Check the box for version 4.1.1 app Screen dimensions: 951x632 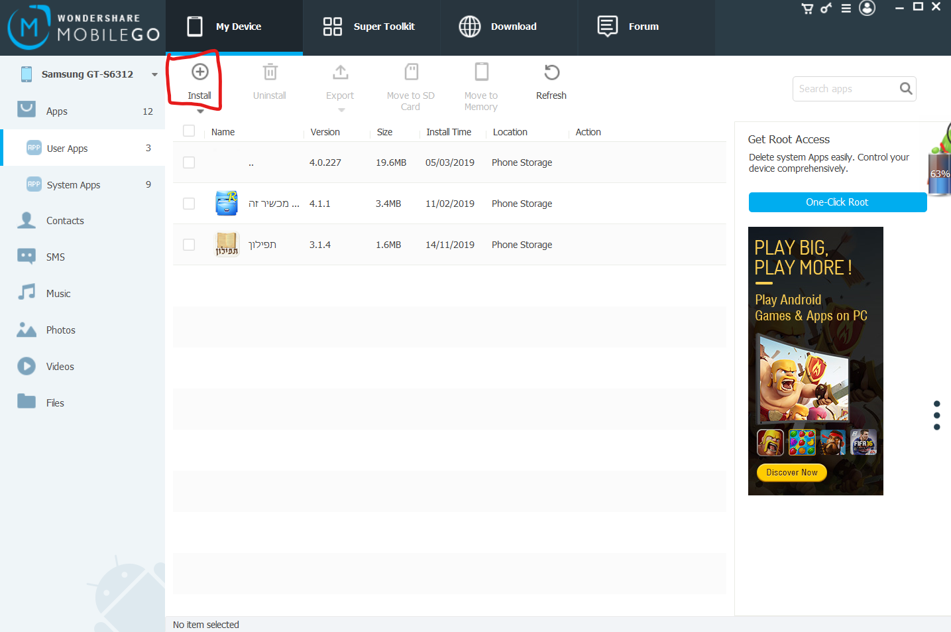click(x=189, y=204)
